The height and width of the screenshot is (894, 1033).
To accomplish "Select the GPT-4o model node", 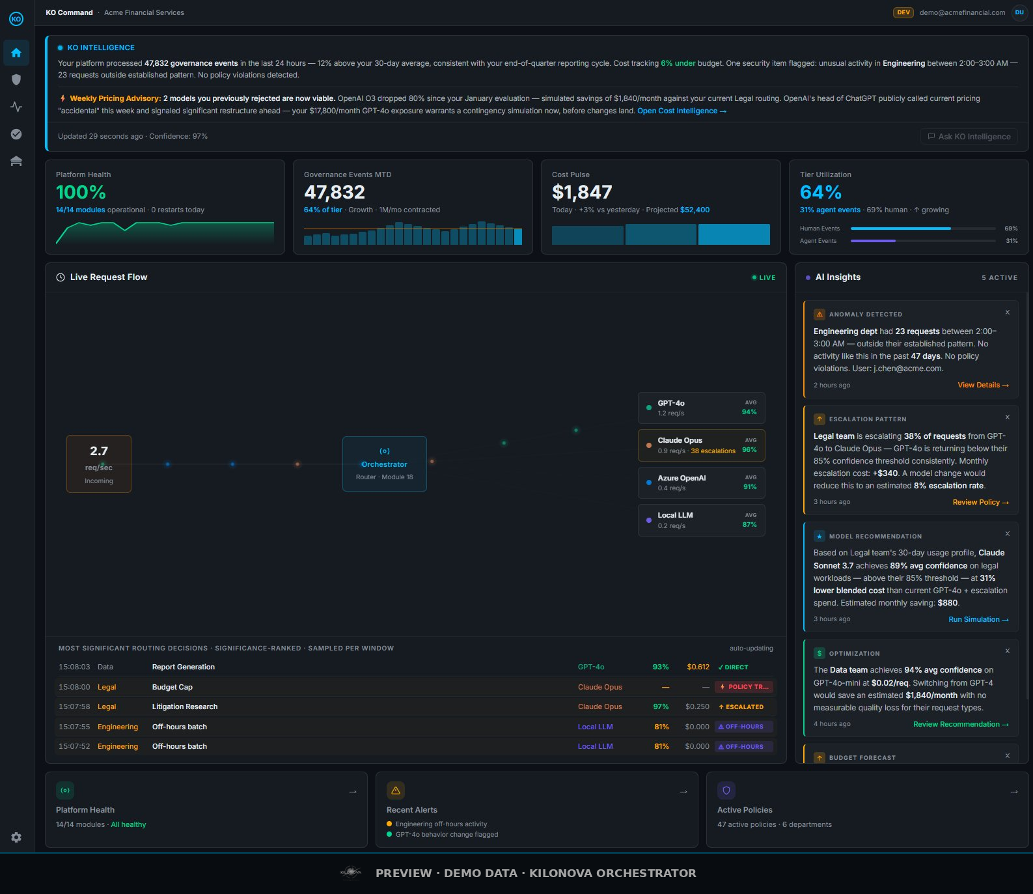I will point(701,408).
